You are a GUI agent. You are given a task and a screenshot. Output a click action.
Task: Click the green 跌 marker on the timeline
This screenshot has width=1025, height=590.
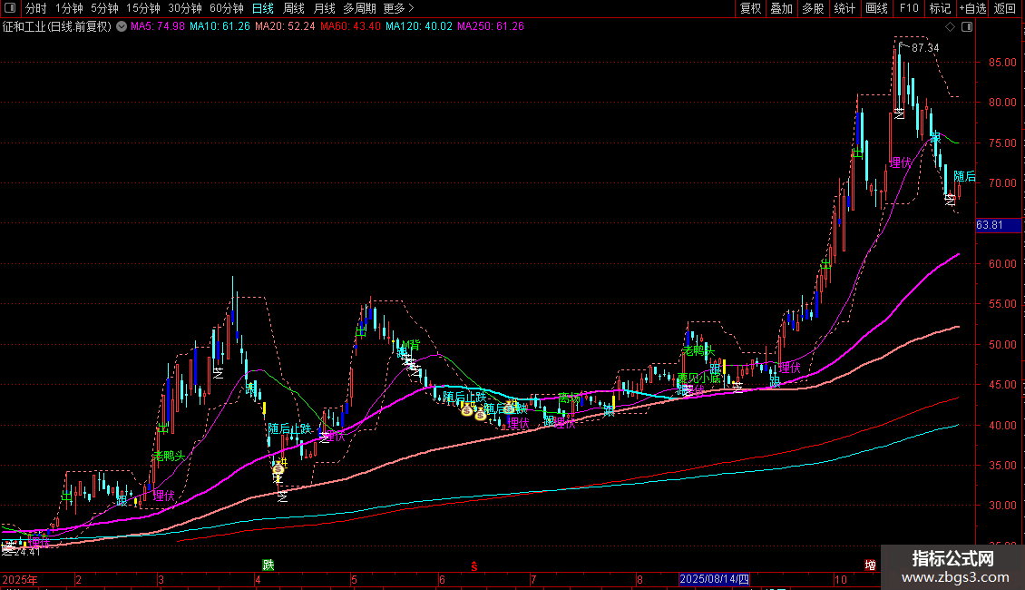tap(268, 565)
